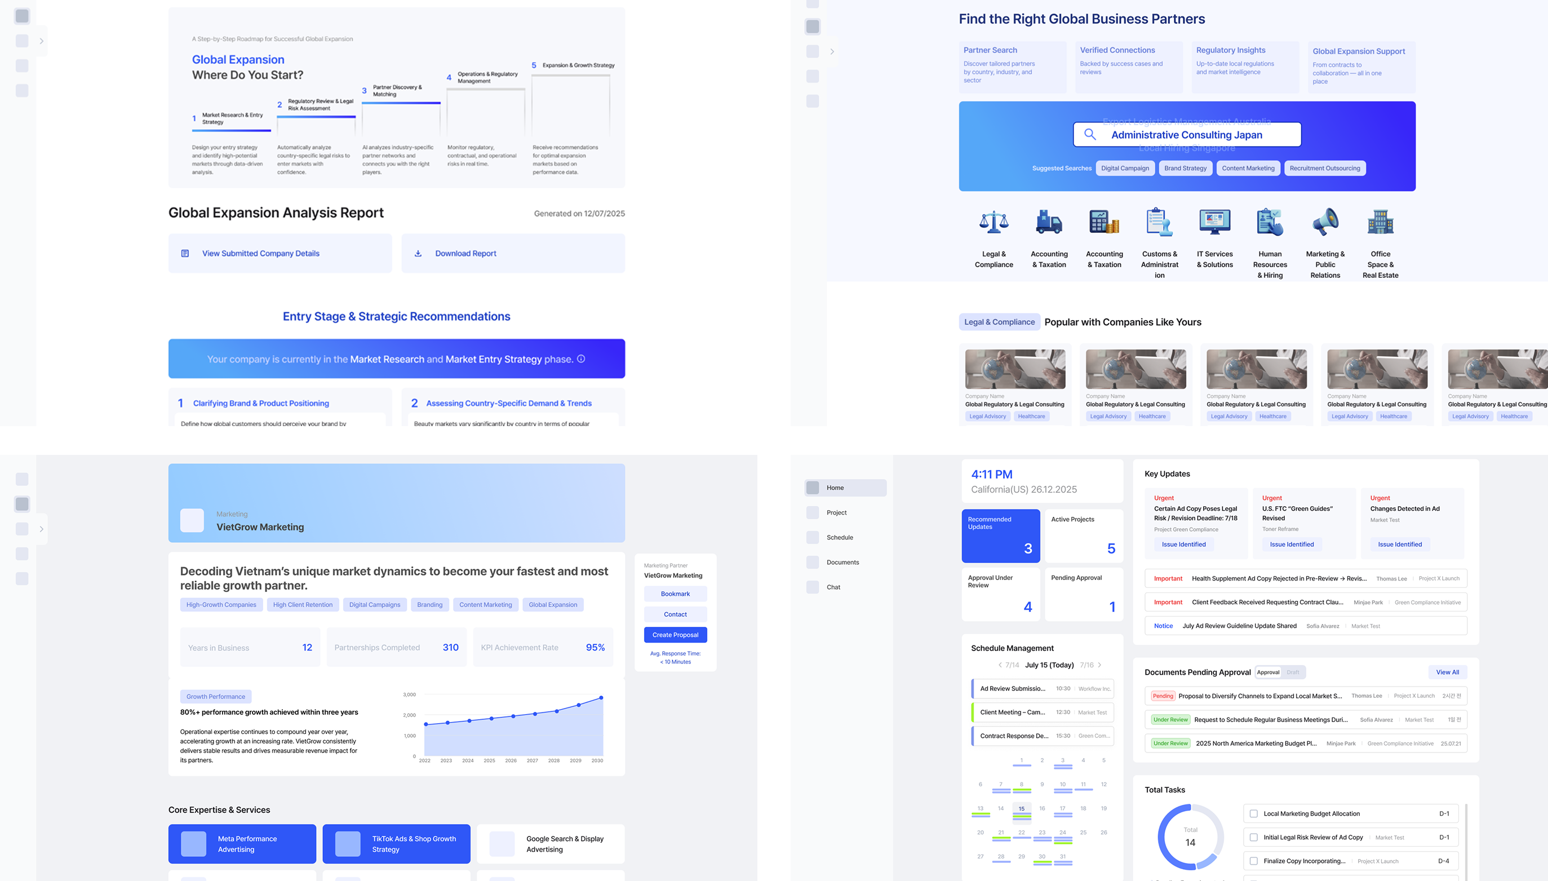
Task: Select the Marketing & Public Relations icon
Action: point(1325,223)
